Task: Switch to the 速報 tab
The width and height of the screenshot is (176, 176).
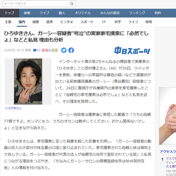Action: [x=27, y=13]
